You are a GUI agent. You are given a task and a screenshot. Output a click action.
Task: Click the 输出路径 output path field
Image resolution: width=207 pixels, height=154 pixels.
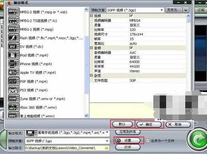click(x=67, y=148)
